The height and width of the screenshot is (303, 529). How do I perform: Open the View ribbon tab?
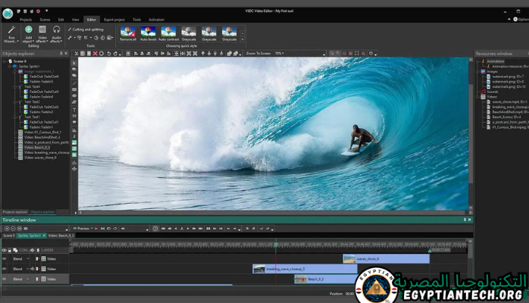click(75, 20)
